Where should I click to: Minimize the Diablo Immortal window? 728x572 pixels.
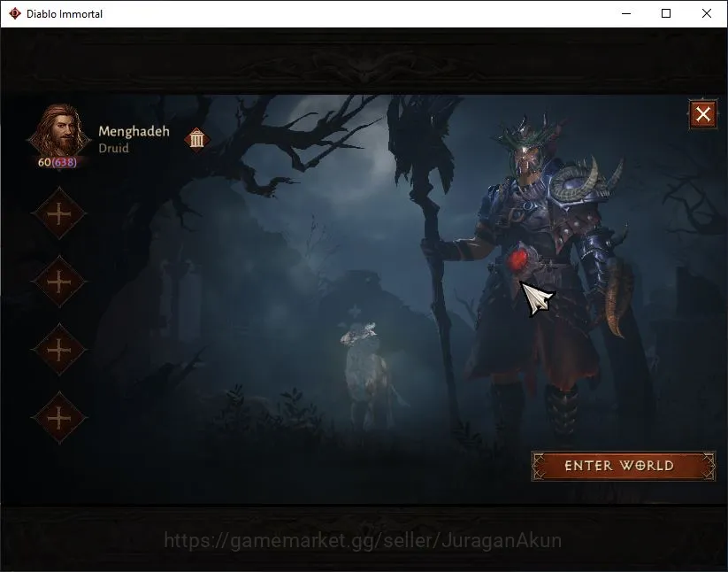pos(626,13)
